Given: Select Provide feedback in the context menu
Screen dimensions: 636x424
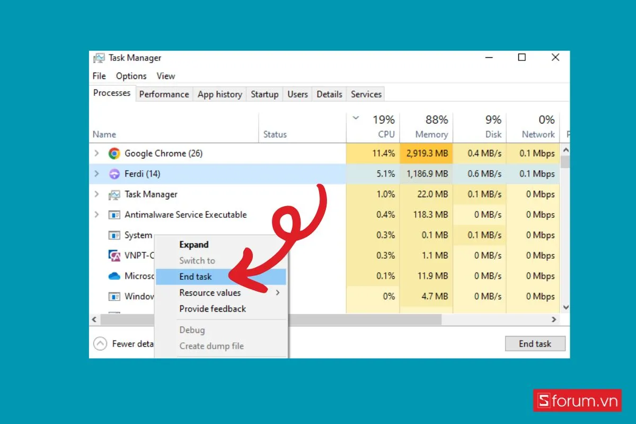Looking at the screenshot, I should 213,309.
